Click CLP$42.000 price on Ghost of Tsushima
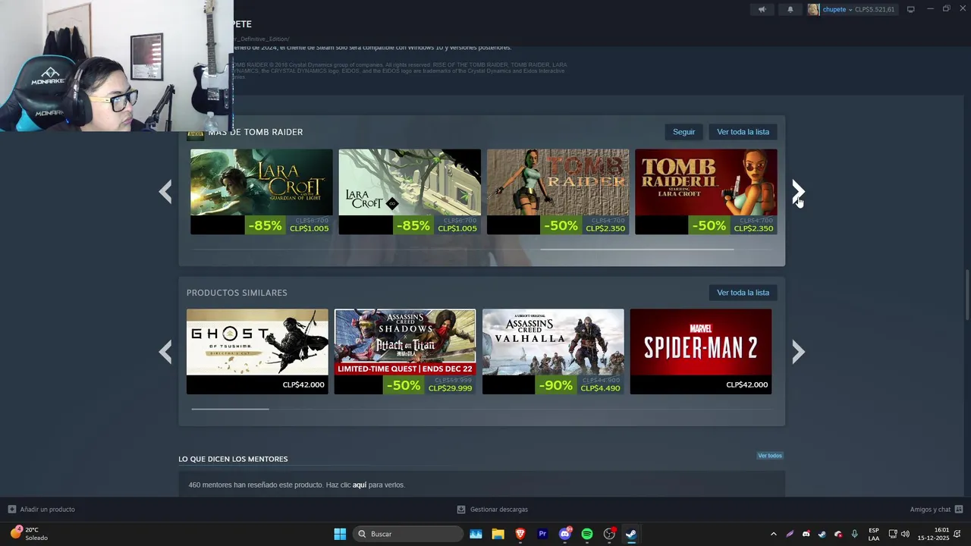 coord(303,385)
